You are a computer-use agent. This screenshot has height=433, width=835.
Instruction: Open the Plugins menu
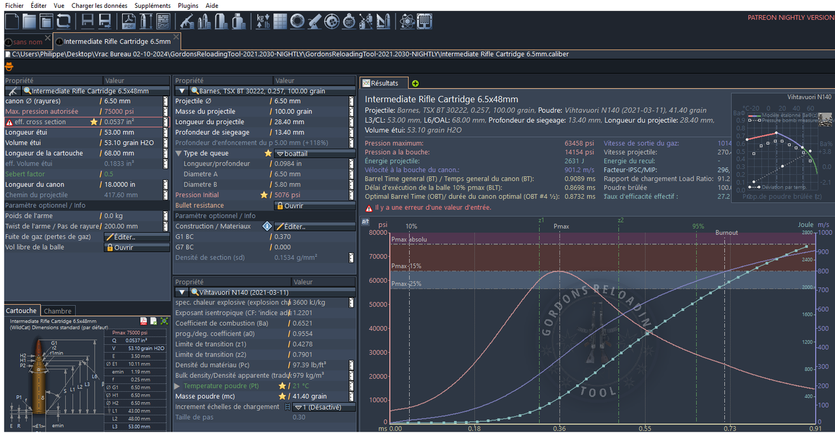point(188,5)
